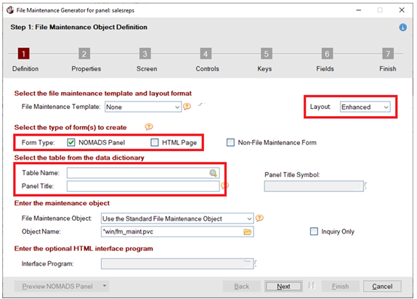
Task: Click the application icon in title bar
Action: [10, 10]
